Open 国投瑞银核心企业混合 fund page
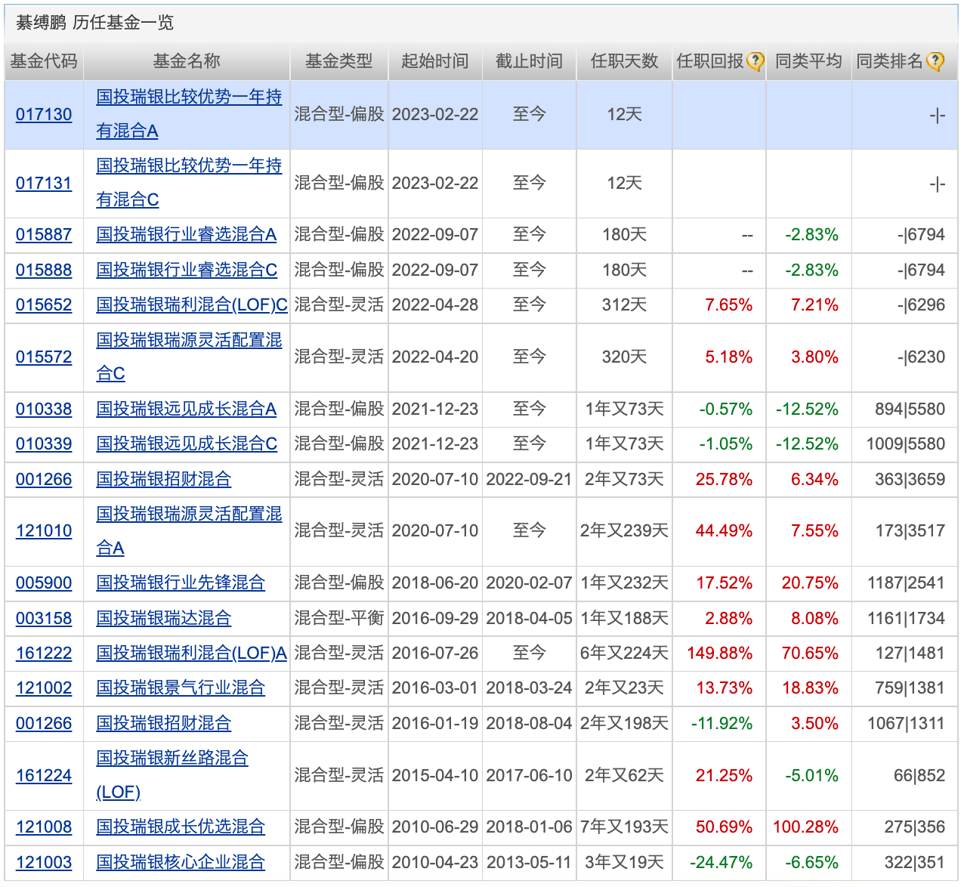The height and width of the screenshot is (887, 964). tap(181, 863)
